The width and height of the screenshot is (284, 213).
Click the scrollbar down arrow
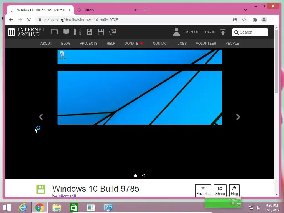coord(277,194)
